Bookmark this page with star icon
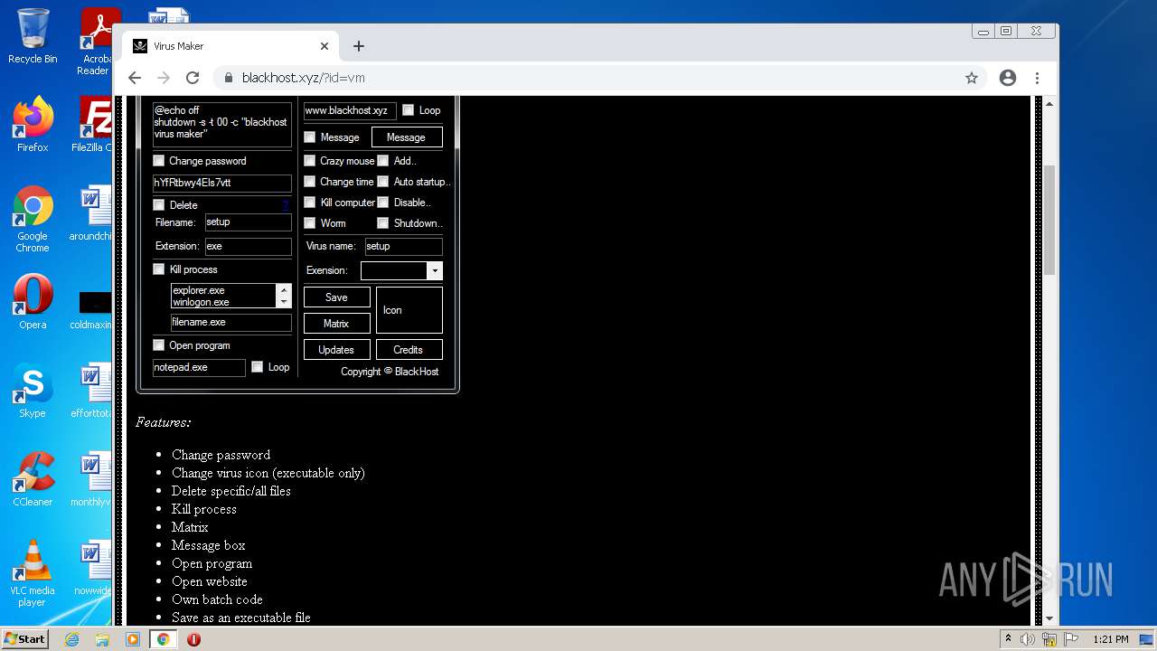The image size is (1157, 651). coord(972,78)
